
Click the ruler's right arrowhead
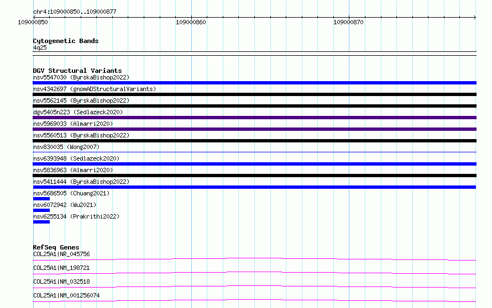(475, 17)
